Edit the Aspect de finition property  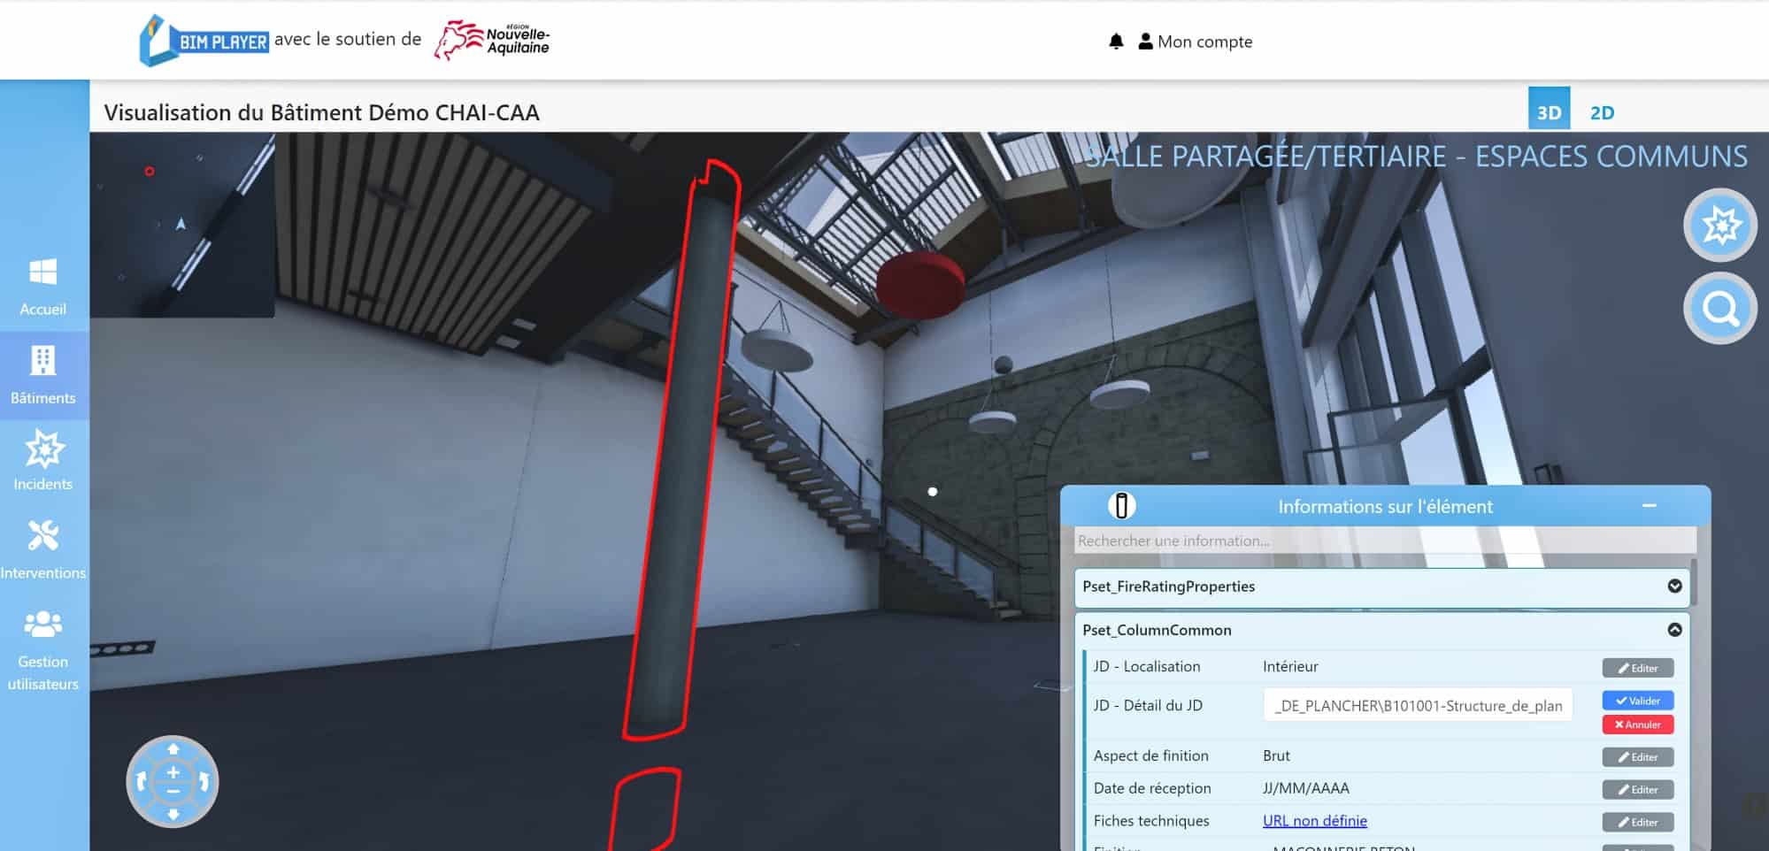pyautogui.click(x=1637, y=757)
